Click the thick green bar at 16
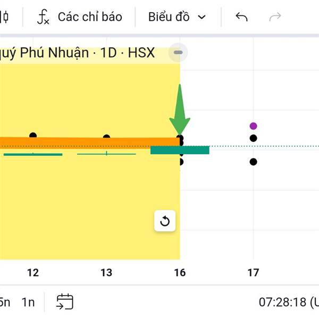The image size is (319, 319). tap(180, 150)
